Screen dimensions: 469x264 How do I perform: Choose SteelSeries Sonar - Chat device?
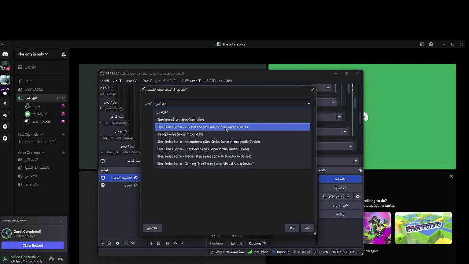coord(232,149)
